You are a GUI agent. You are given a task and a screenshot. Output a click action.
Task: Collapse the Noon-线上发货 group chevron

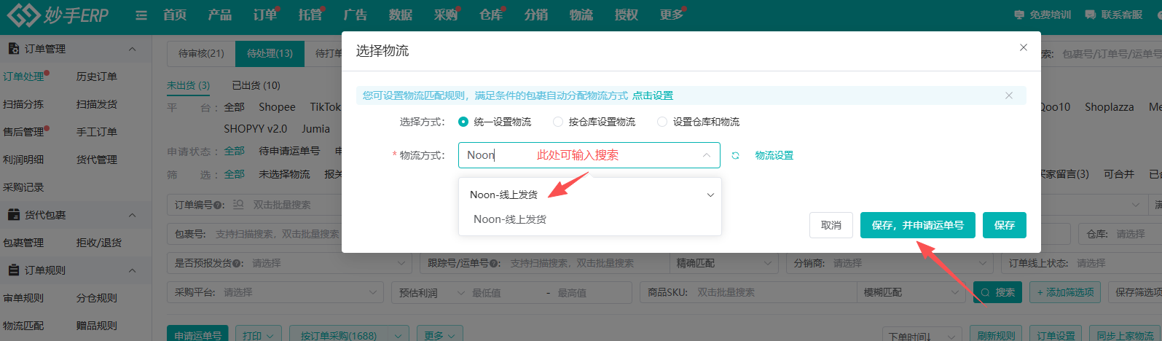click(710, 195)
